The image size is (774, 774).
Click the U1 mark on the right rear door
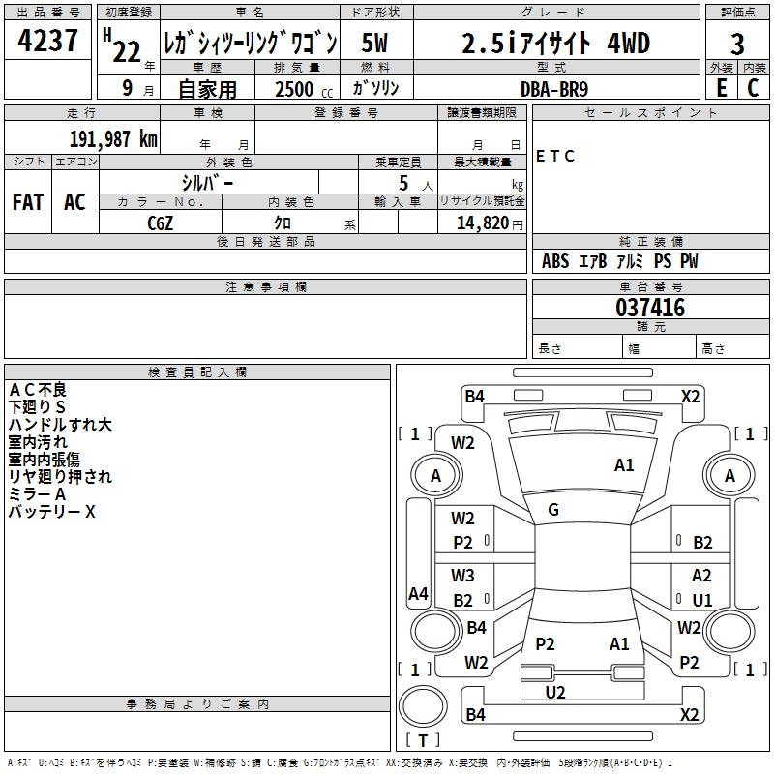[702, 600]
